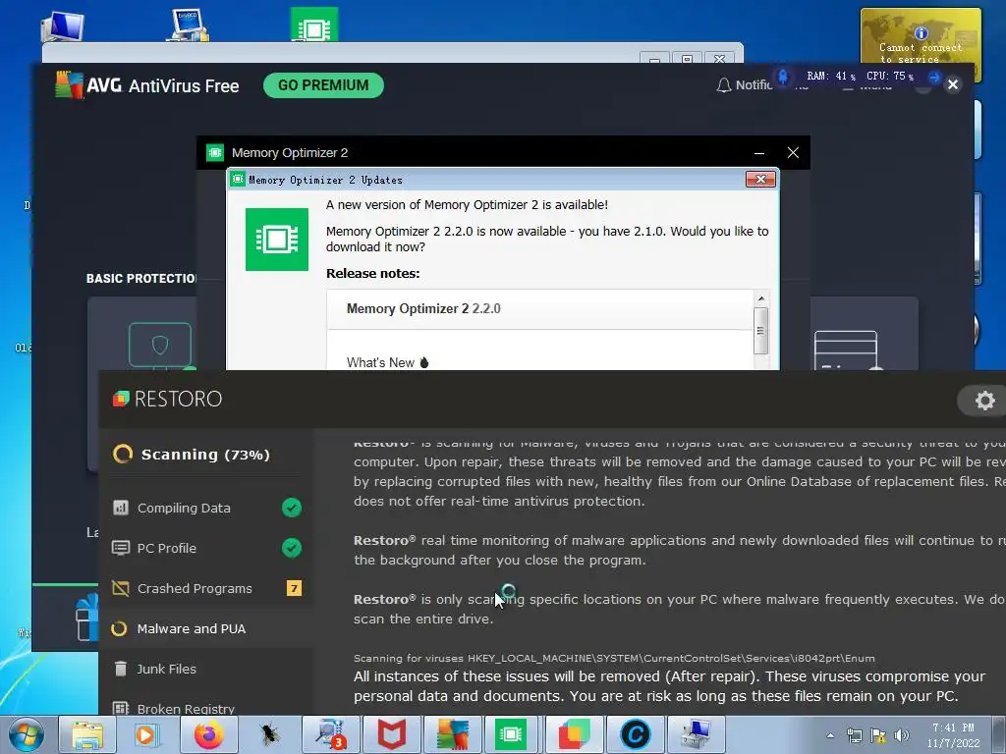Open Restoro settings gear
The height and width of the screenshot is (754, 1006).
pos(984,401)
